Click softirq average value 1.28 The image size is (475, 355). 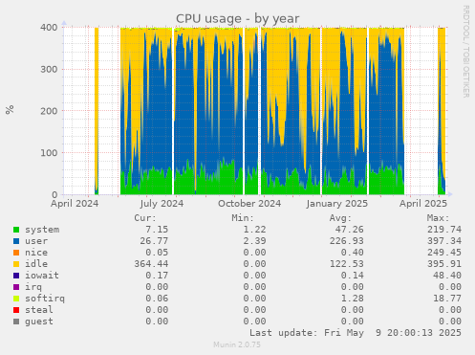click(x=352, y=299)
